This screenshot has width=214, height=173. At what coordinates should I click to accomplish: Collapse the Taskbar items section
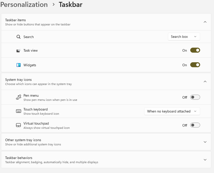tap(205, 22)
